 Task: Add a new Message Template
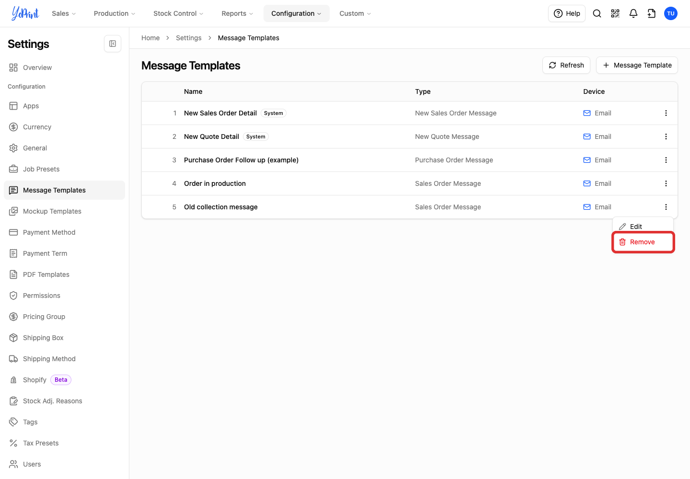tap(637, 65)
